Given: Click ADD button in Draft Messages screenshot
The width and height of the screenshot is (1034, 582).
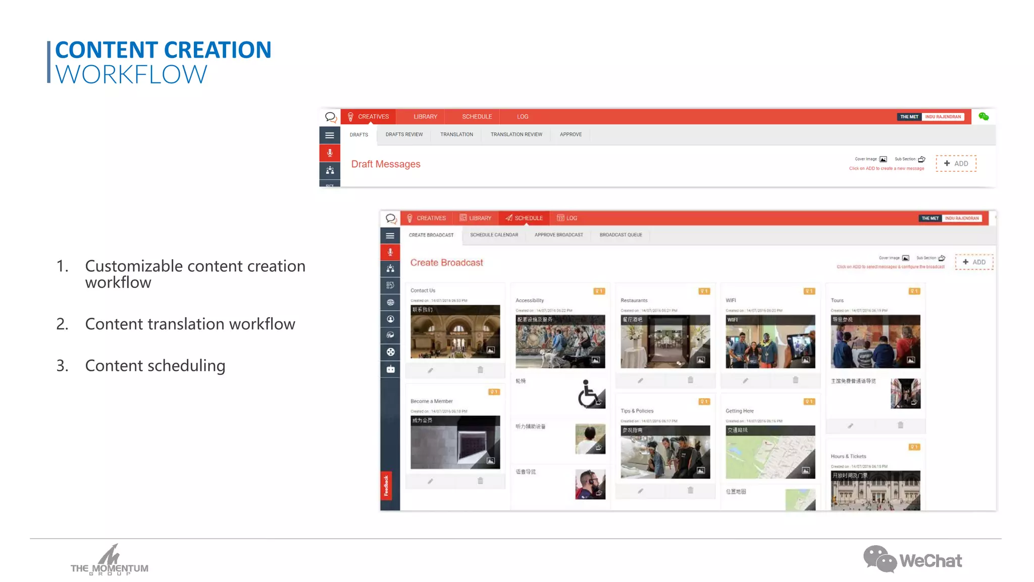Looking at the screenshot, I should 956,164.
